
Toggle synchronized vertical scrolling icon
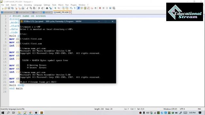63,8
